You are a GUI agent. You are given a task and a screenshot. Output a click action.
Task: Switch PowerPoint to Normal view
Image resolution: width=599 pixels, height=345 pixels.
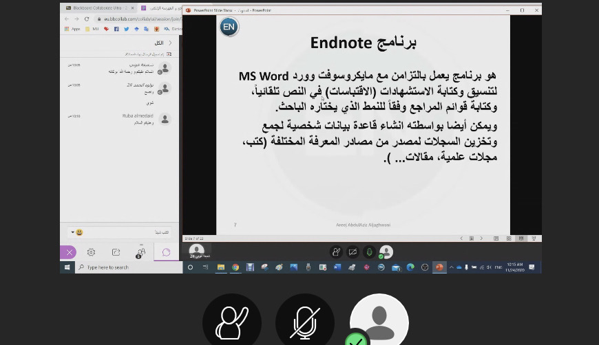[x=496, y=238]
